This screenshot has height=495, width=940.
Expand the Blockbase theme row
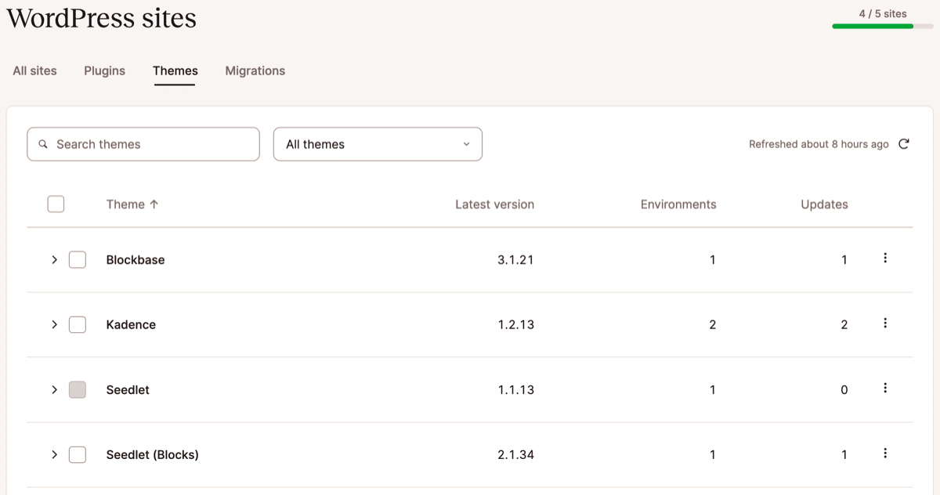tap(54, 260)
